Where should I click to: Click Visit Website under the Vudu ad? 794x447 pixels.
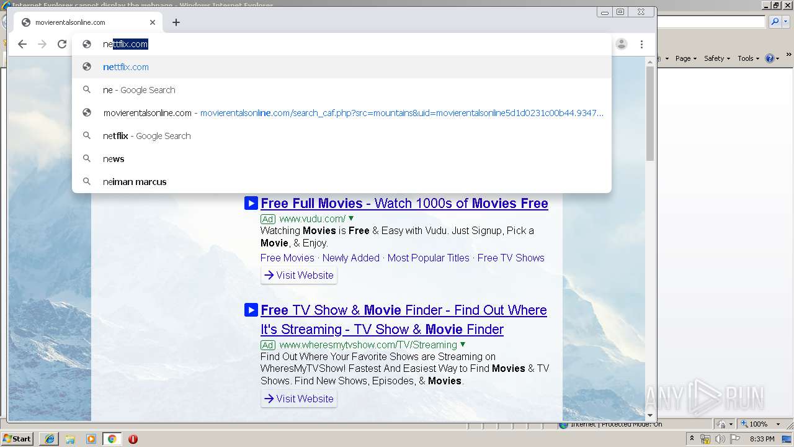(x=299, y=275)
